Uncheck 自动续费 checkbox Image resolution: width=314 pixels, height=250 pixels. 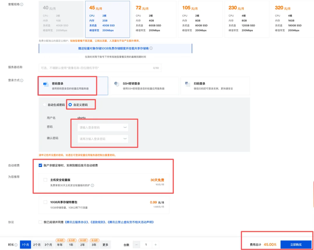click(40, 165)
